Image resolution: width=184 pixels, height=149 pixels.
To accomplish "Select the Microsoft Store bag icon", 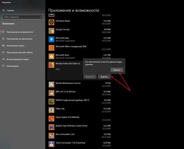I will [x=52, y=56].
